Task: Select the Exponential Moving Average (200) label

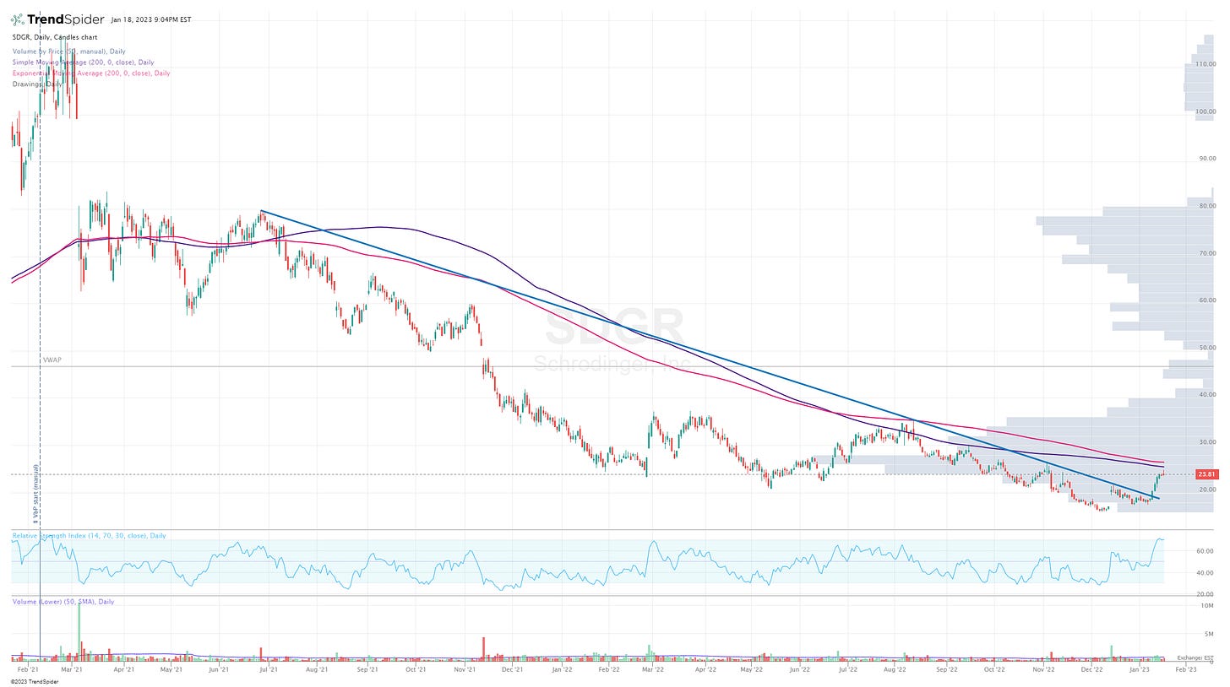Action: coord(90,73)
